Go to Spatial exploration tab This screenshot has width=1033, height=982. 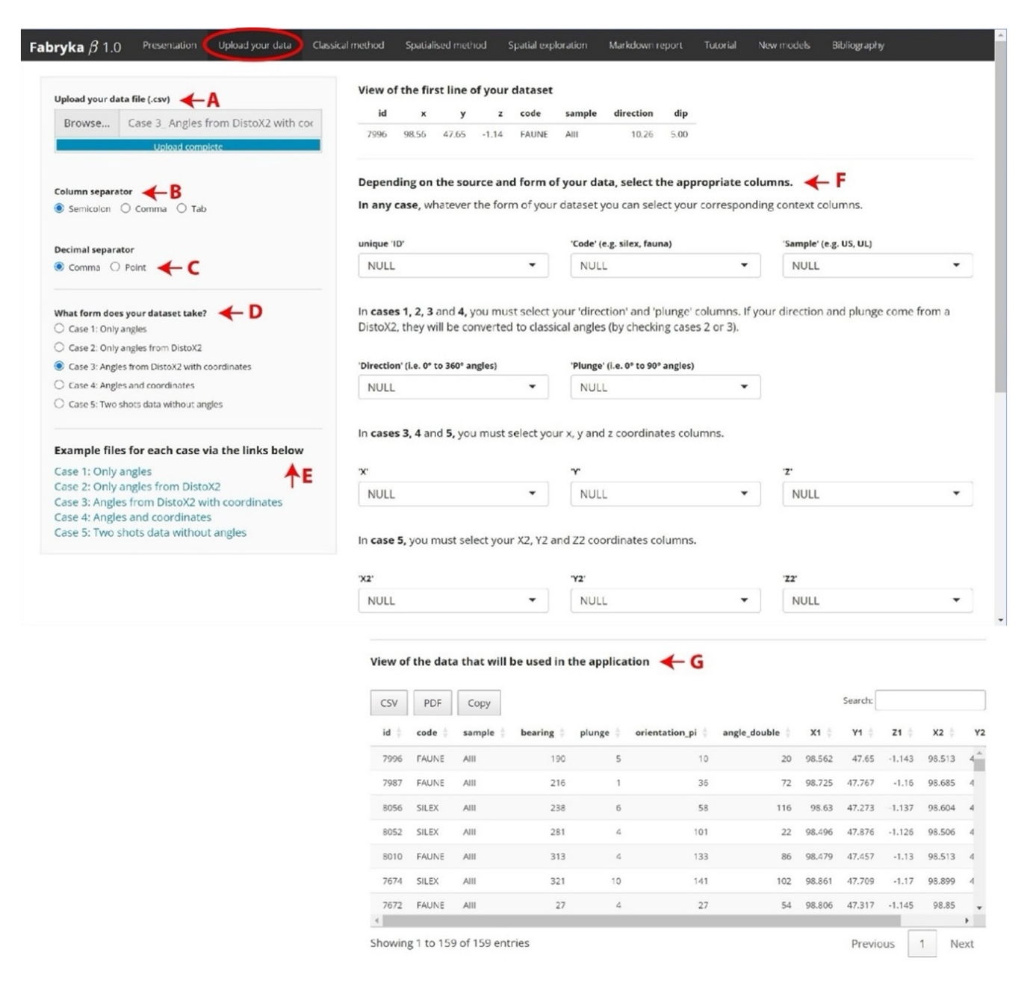547,45
